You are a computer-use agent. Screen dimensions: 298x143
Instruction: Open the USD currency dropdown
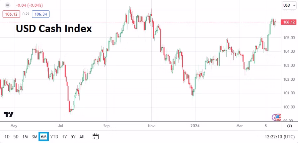(x=289, y=5)
